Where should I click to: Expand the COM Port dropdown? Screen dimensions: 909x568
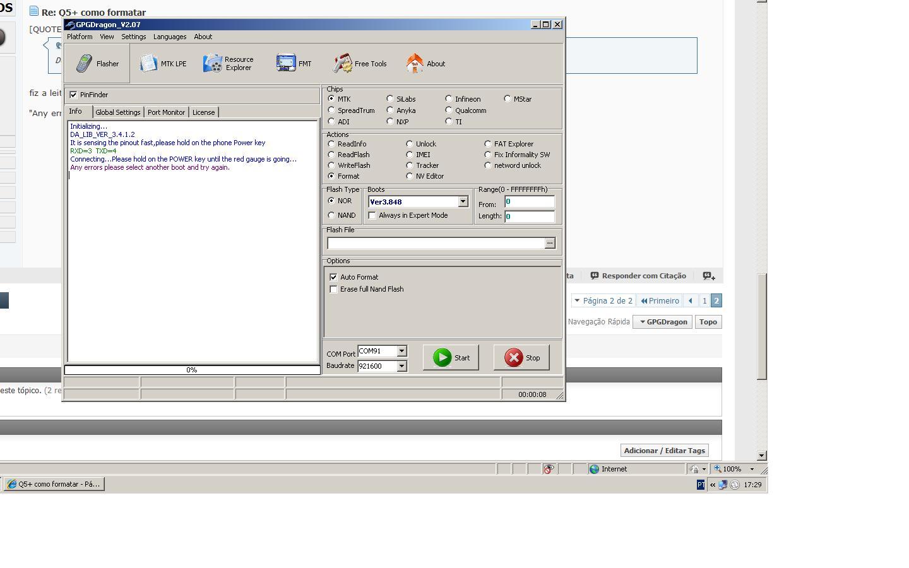click(401, 351)
